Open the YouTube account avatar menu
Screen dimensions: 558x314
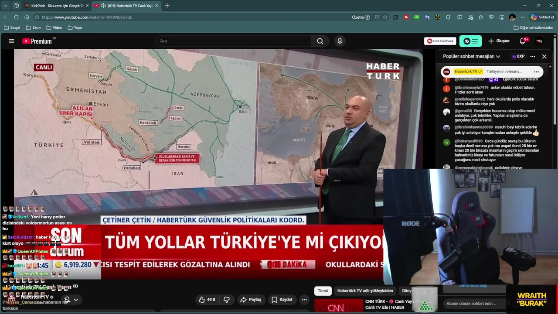tap(539, 41)
